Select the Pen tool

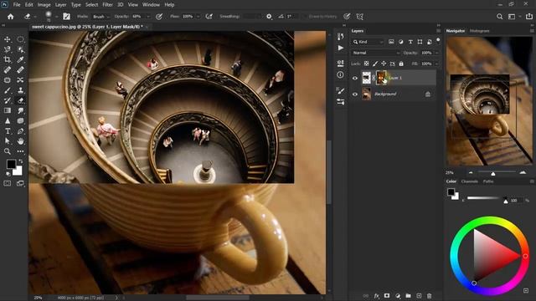(x=20, y=131)
